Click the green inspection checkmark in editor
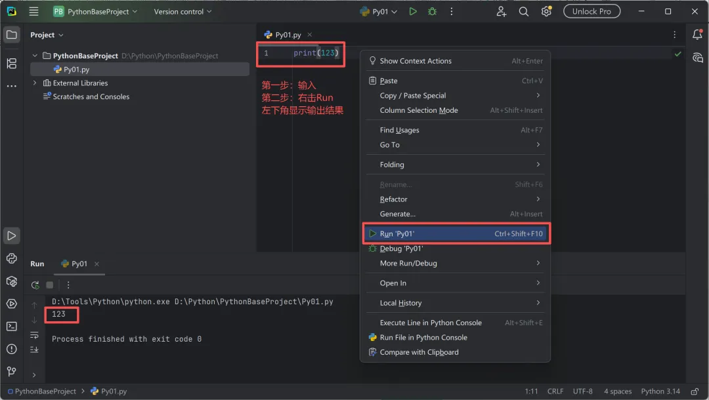The image size is (709, 400). 677,54
